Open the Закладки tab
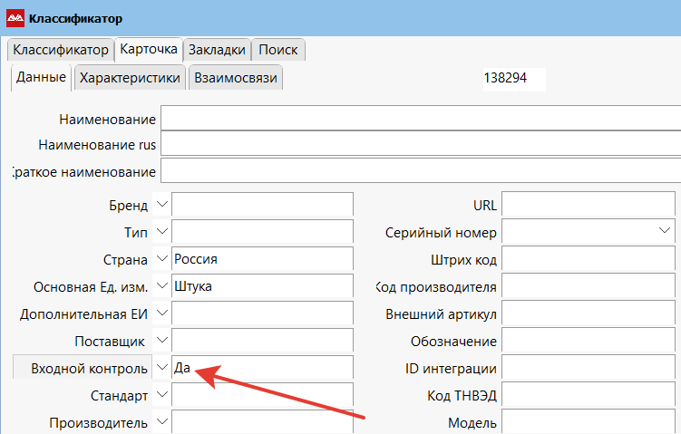This screenshot has width=681, height=434. [x=217, y=50]
